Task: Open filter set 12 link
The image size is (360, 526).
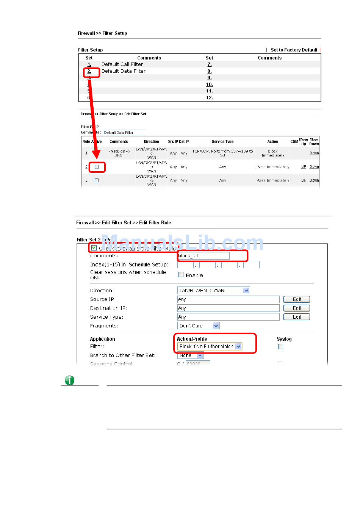Action: [x=210, y=98]
